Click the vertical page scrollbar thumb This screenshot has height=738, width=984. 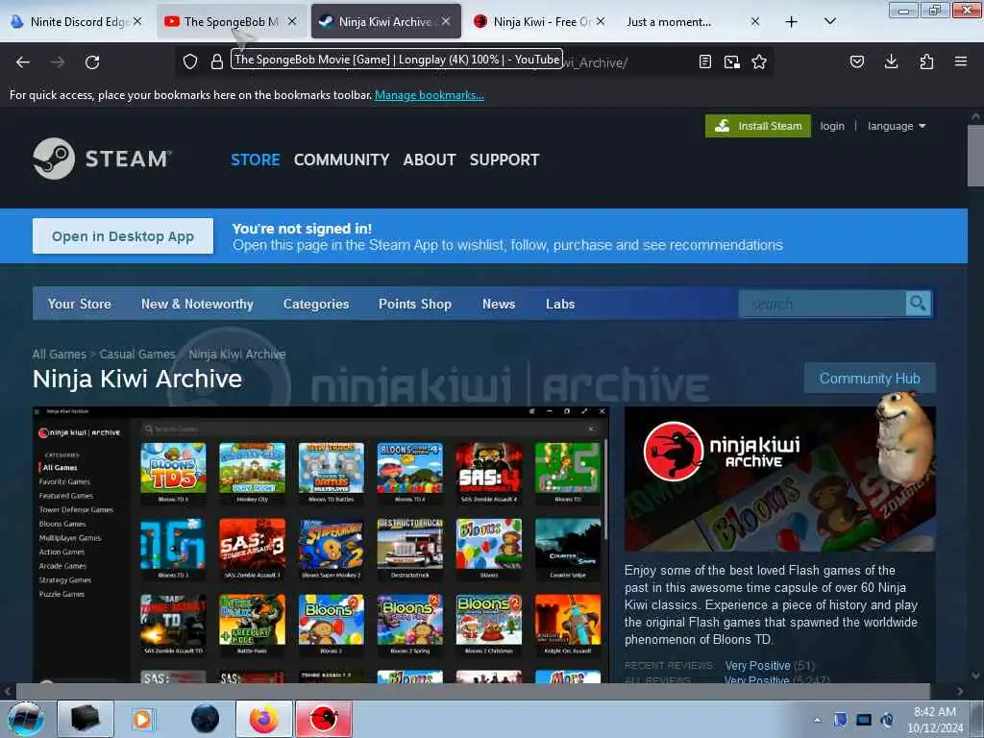(x=975, y=155)
